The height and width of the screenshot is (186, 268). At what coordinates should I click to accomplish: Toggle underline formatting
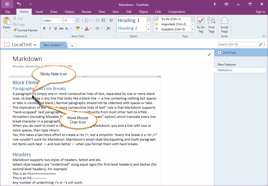55,28
